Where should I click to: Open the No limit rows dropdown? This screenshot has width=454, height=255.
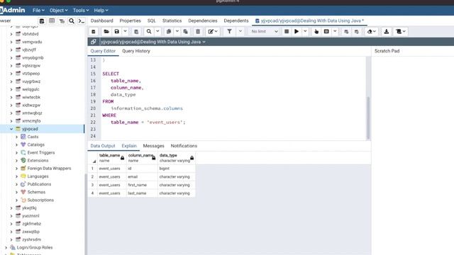[x=265, y=31]
